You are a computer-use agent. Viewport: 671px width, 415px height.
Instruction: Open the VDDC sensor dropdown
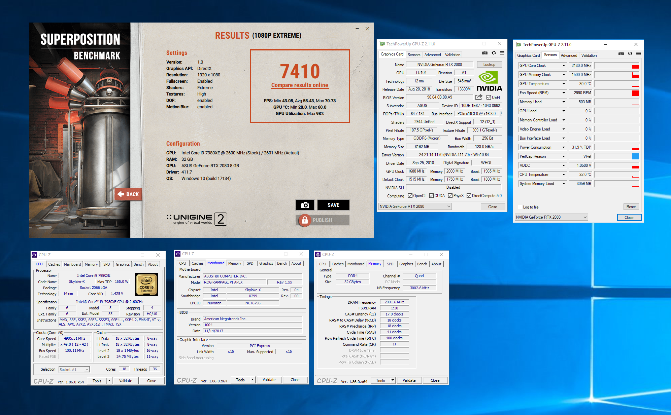564,165
